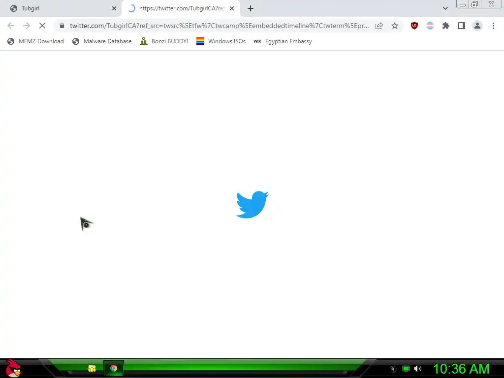Close the Twitter TubgirlCA tab
Screen dimensions: 504x378
coord(232,9)
